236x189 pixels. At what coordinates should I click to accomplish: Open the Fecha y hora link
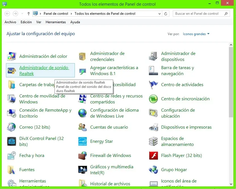[x=32, y=155]
